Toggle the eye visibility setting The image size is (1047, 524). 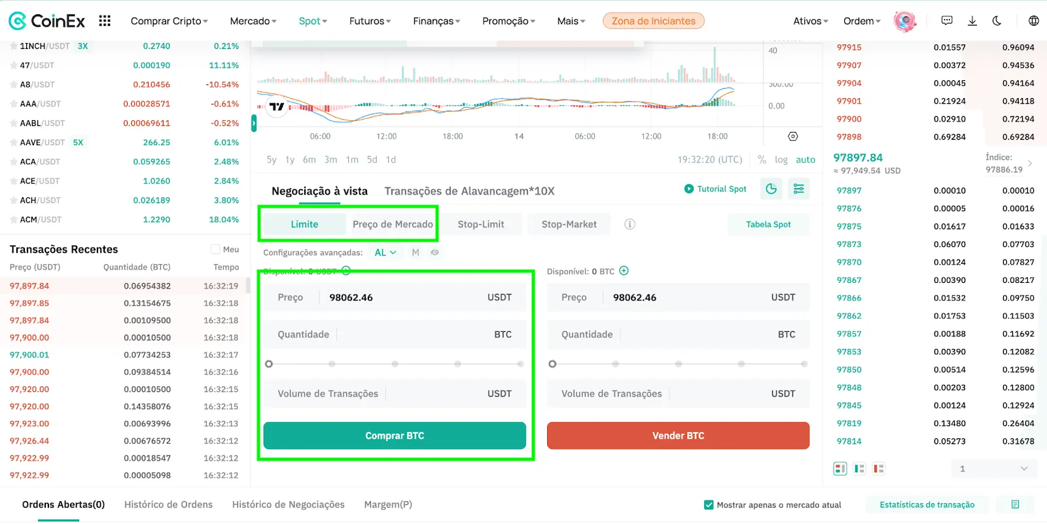pyautogui.click(x=435, y=252)
